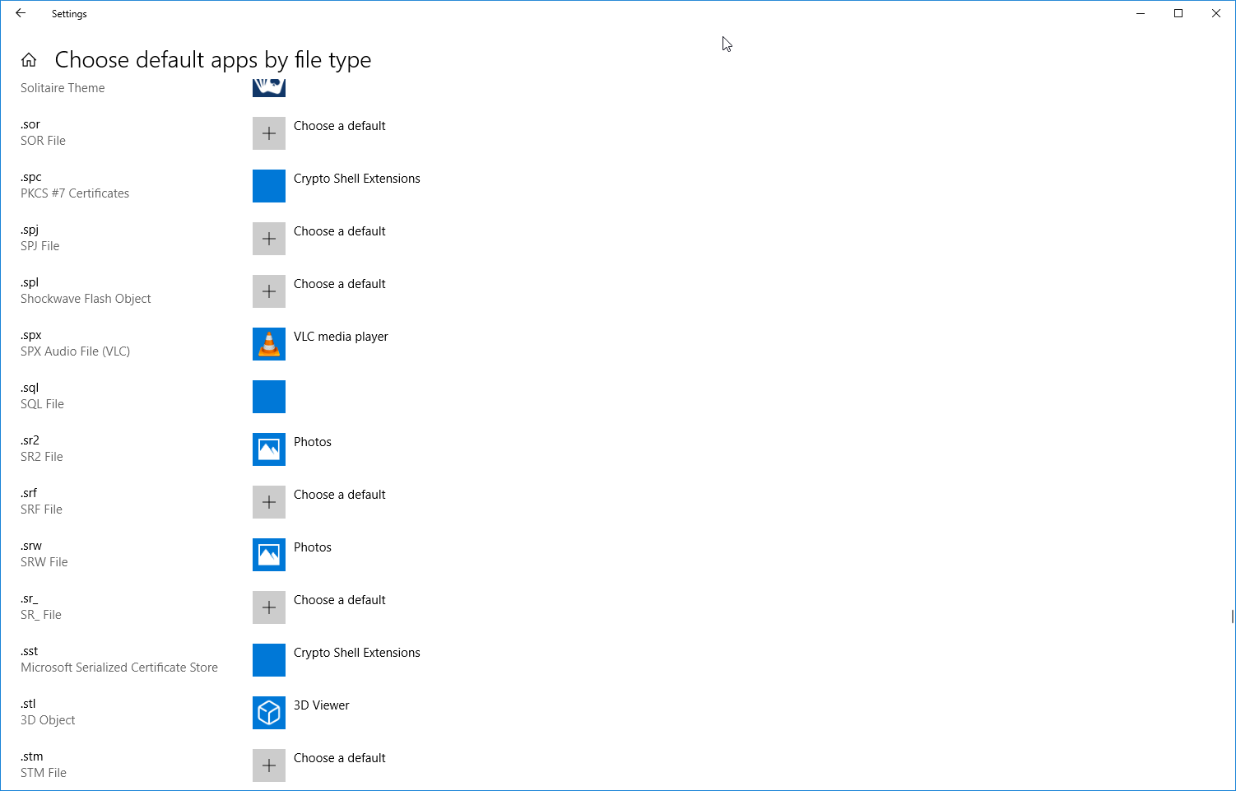Go back using the Settings back arrow
This screenshot has height=791, width=1236.
tap(21, 13)
